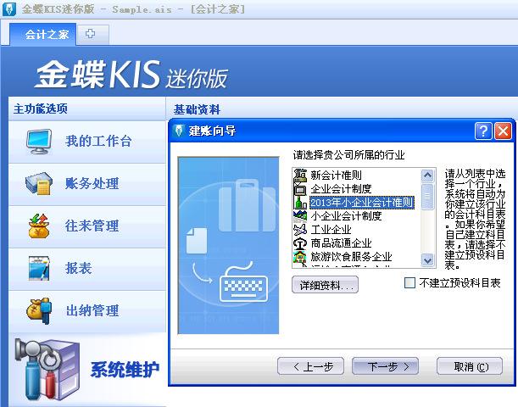Click the industry list scroll up arrow

point(427,175)
